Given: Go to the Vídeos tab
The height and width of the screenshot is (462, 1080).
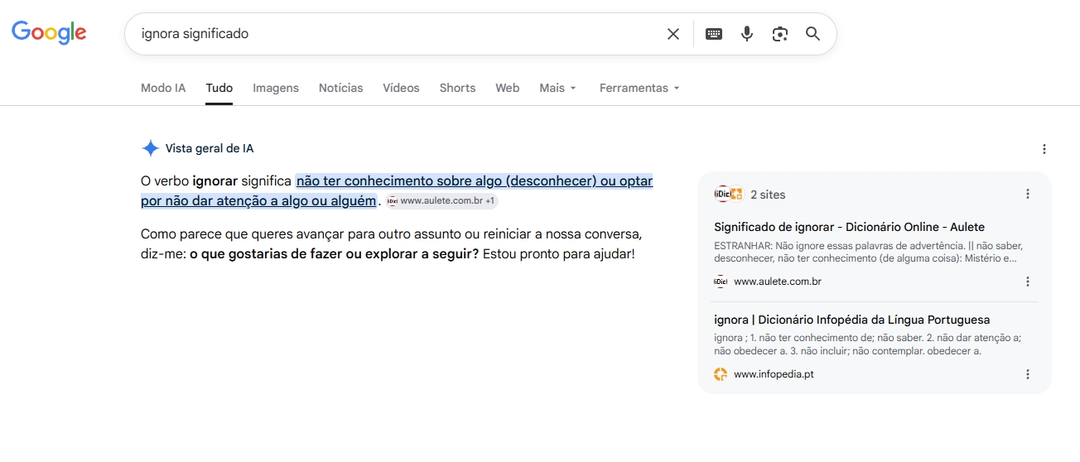Looking at the screenshot, I should (x=401, y=88).
